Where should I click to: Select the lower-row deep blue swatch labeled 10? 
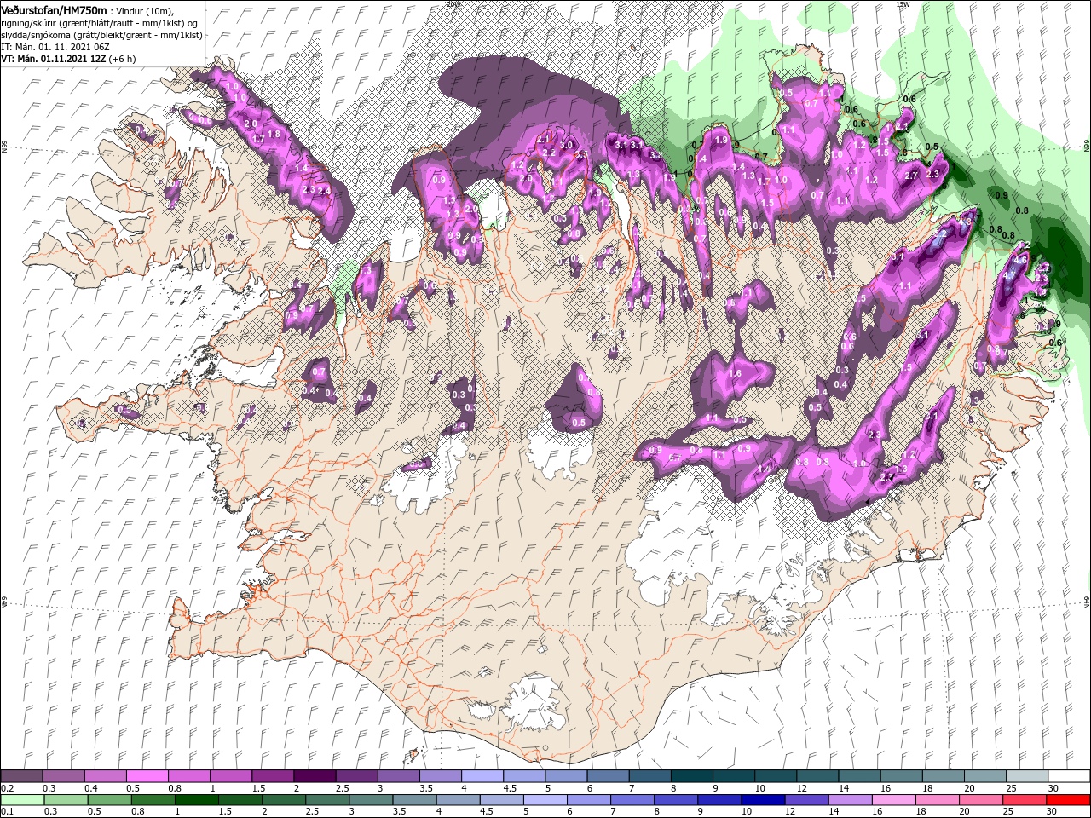762,800
